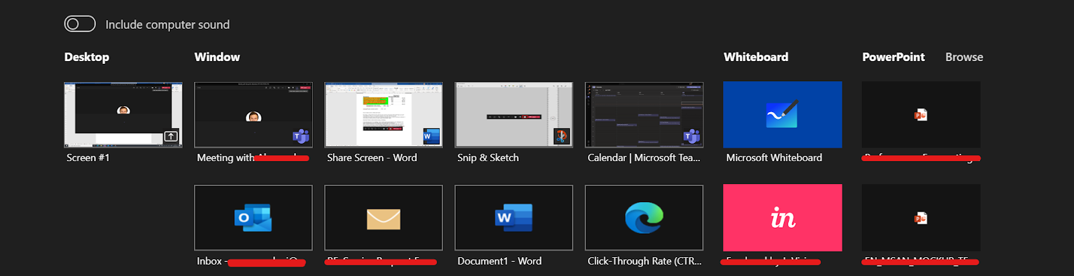
Task: Select the first PowerPoint file tile
Action: click(x=921, y=115)
